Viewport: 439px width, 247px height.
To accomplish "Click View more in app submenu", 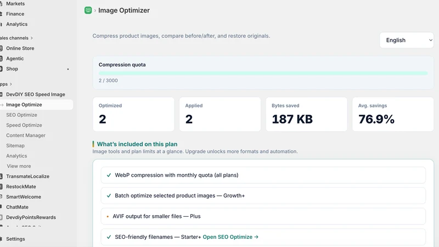I will [x=19, y=166].
